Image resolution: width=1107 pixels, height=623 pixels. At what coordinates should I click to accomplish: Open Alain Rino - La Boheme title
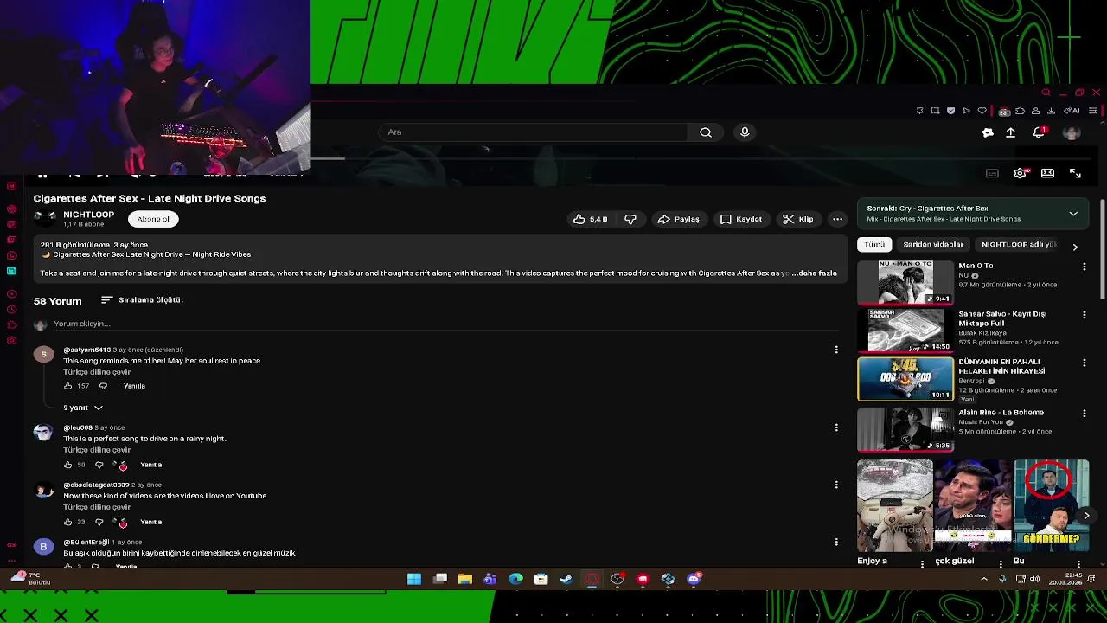click(1001, 413)
